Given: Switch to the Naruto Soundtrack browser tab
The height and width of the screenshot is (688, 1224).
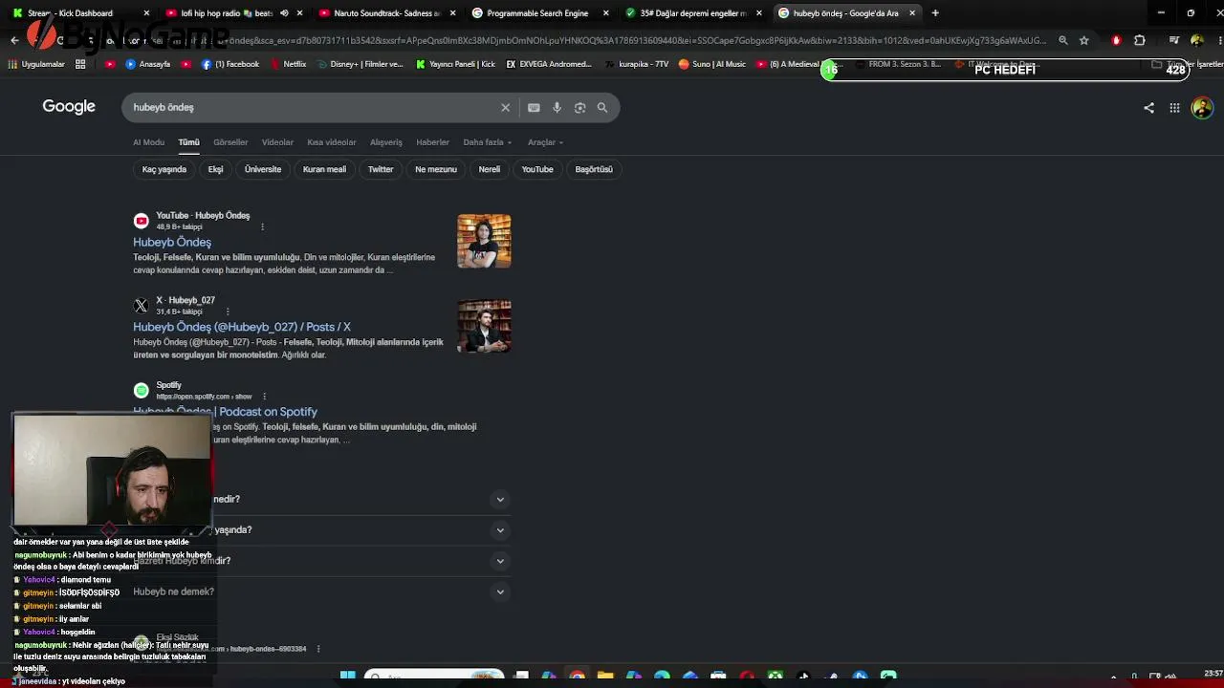Looking at the screenshot, I should point(386,13).
